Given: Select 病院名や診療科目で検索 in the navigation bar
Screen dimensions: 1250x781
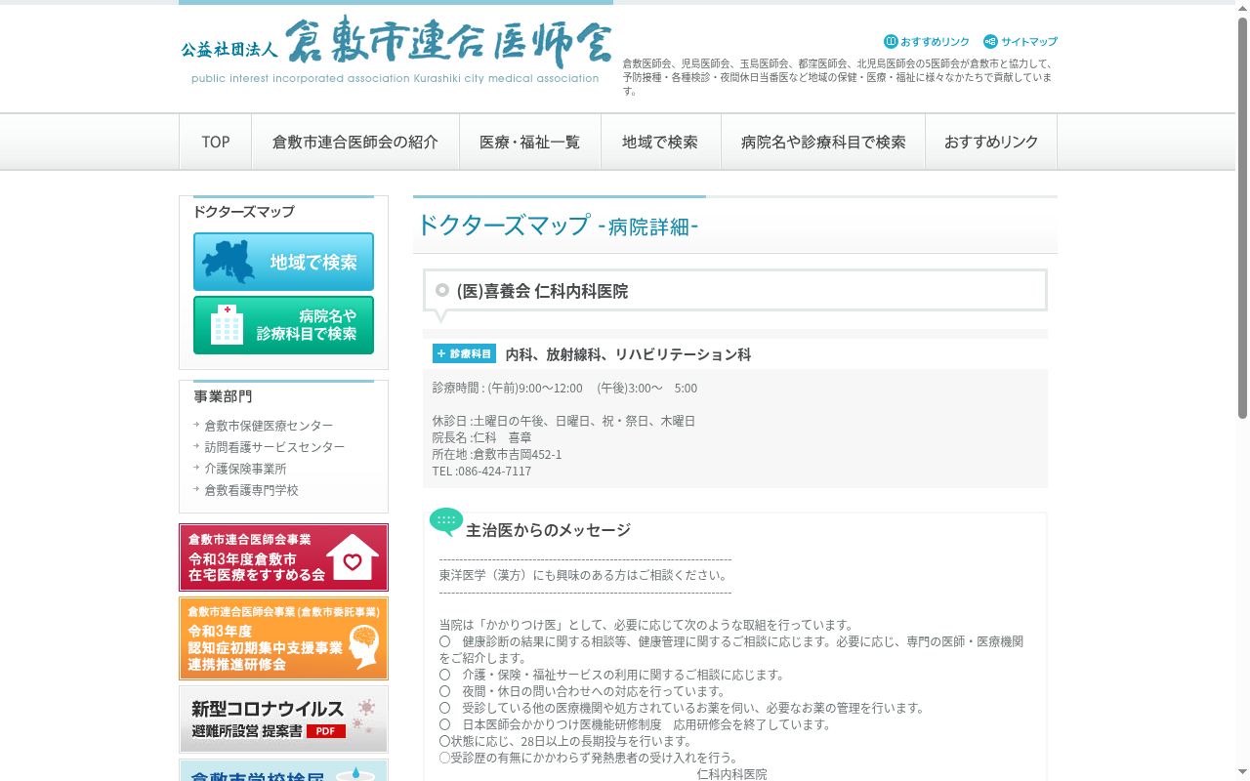Looking at the screenshot, I should point(823,142).
